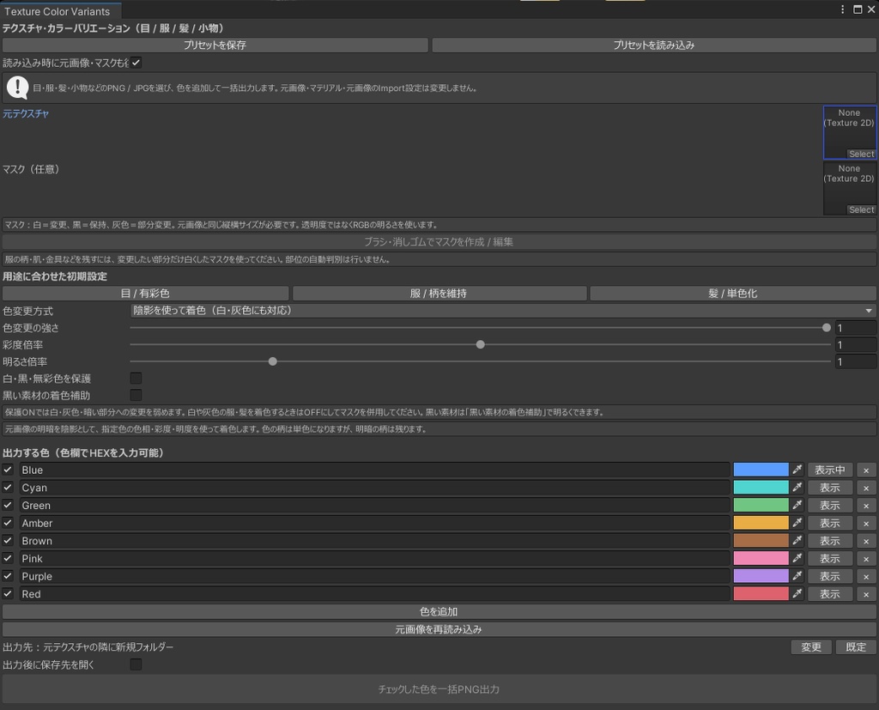
Task: Pick Brown color with eyedropper icon
Action: tap(797, 541)
